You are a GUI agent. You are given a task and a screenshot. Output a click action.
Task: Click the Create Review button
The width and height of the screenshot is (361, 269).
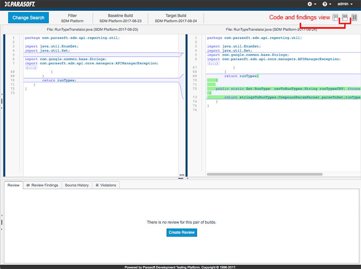[x=182, y=232]
